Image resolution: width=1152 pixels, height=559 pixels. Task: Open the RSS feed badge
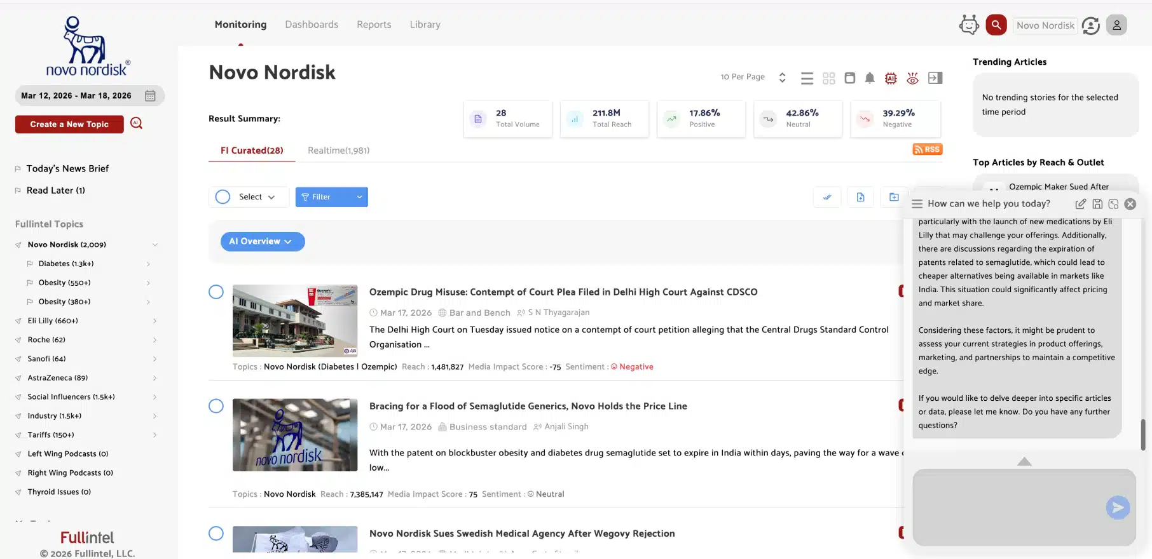pyautogui.click(x=928, y=149)
